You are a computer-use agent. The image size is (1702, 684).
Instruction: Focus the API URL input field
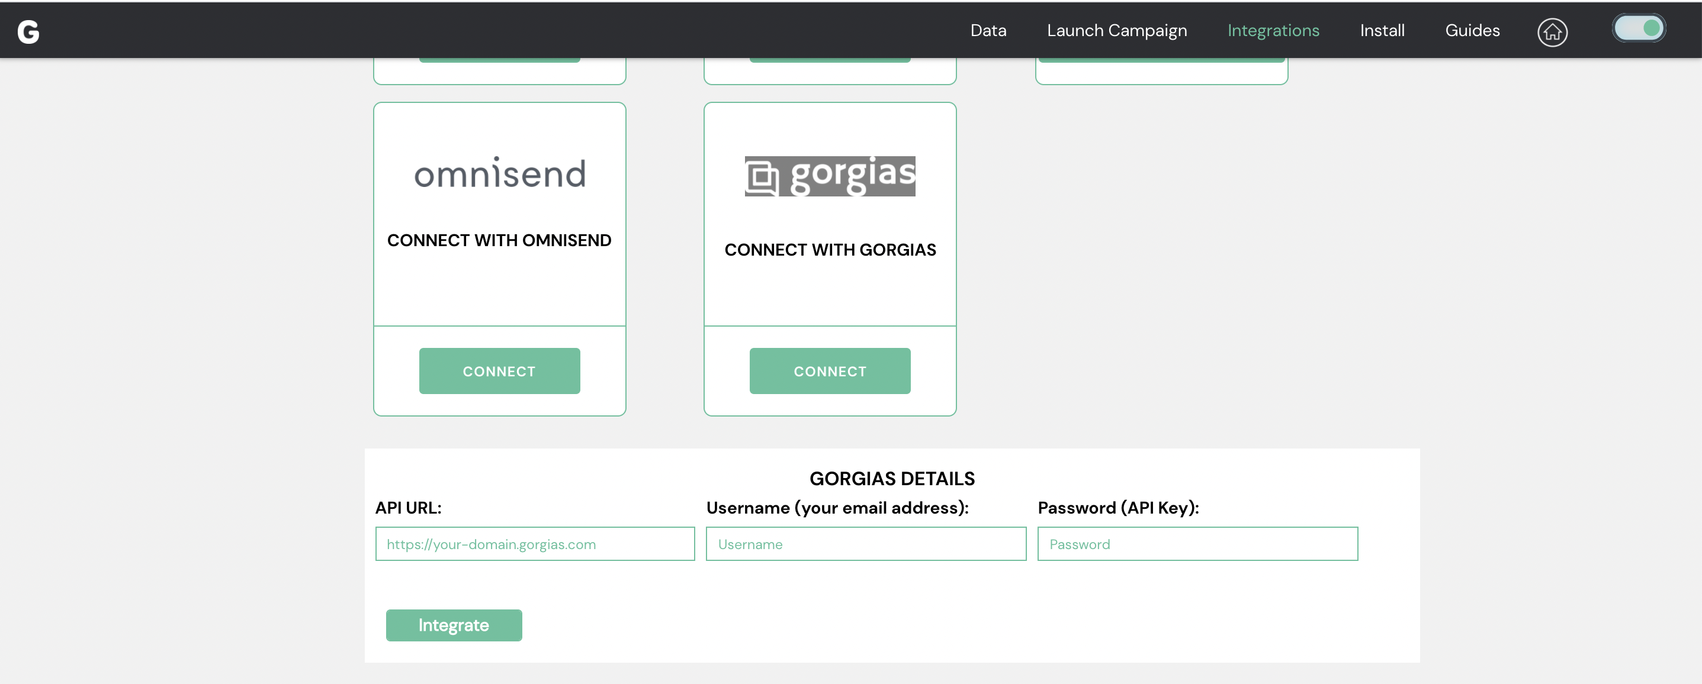tap(535, 544)
